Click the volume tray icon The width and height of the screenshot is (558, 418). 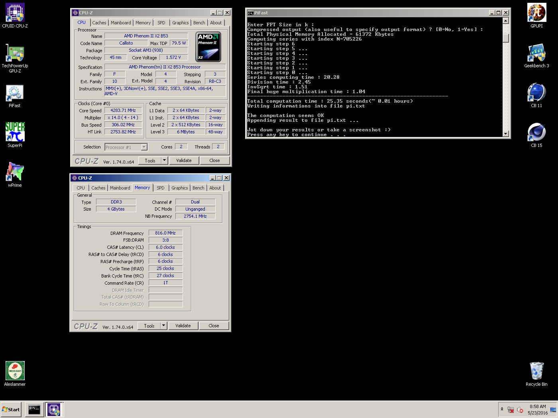pyautogui.click(x=520, y=410)
